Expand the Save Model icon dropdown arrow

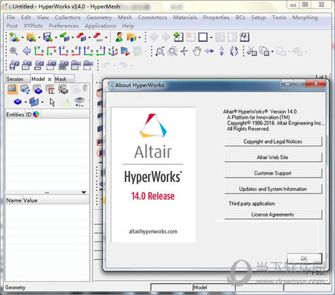56,38
